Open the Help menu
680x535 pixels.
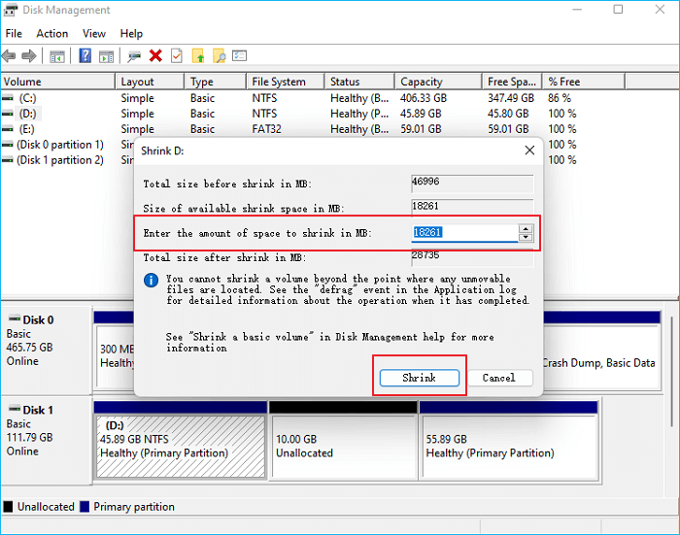[x=131, y=33]
